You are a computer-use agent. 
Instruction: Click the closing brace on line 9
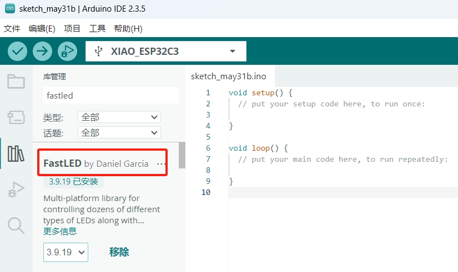(x=231, y=181)
